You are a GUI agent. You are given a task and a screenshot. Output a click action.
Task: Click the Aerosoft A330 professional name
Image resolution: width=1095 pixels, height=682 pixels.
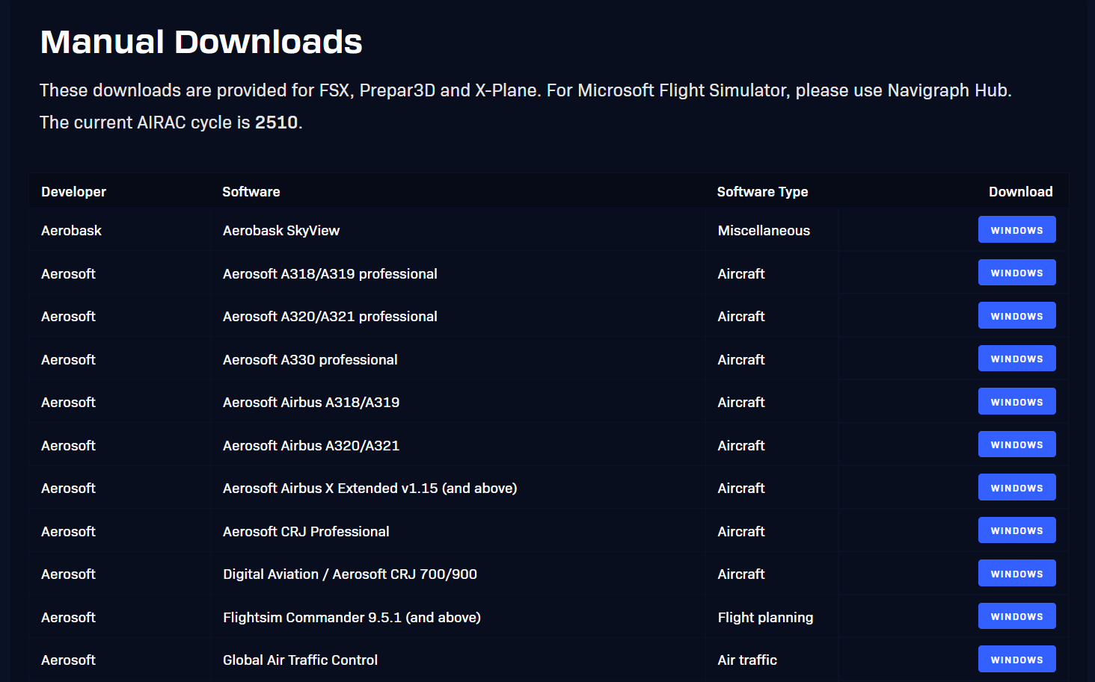click(x=310, y=360)
